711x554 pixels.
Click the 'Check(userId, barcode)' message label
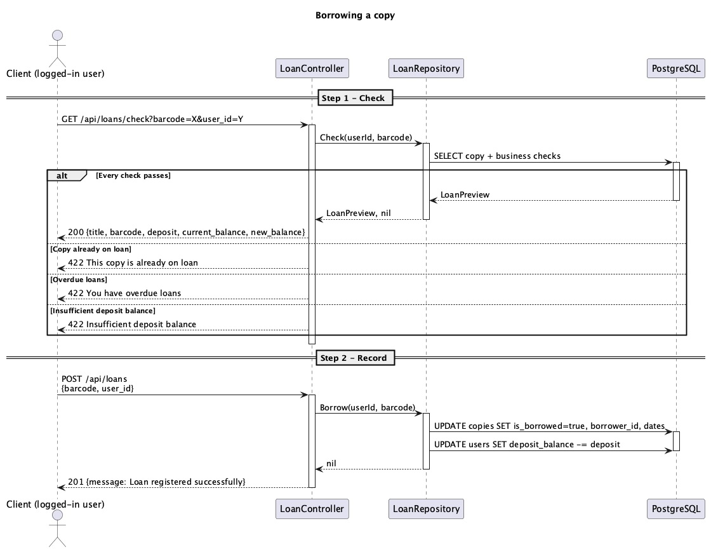pyautogui.click(x=366, y=137)
